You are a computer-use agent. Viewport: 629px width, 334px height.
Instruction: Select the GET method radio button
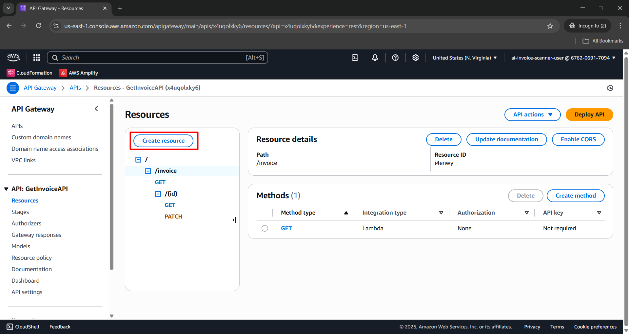coord(265,228)
